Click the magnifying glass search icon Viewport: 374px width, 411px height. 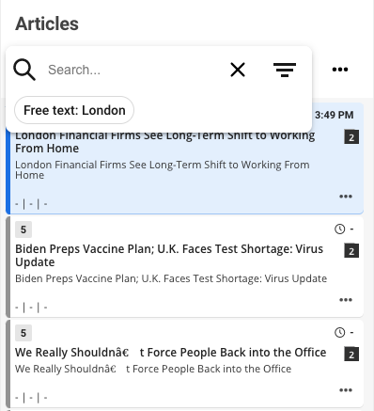click(24, 70)
